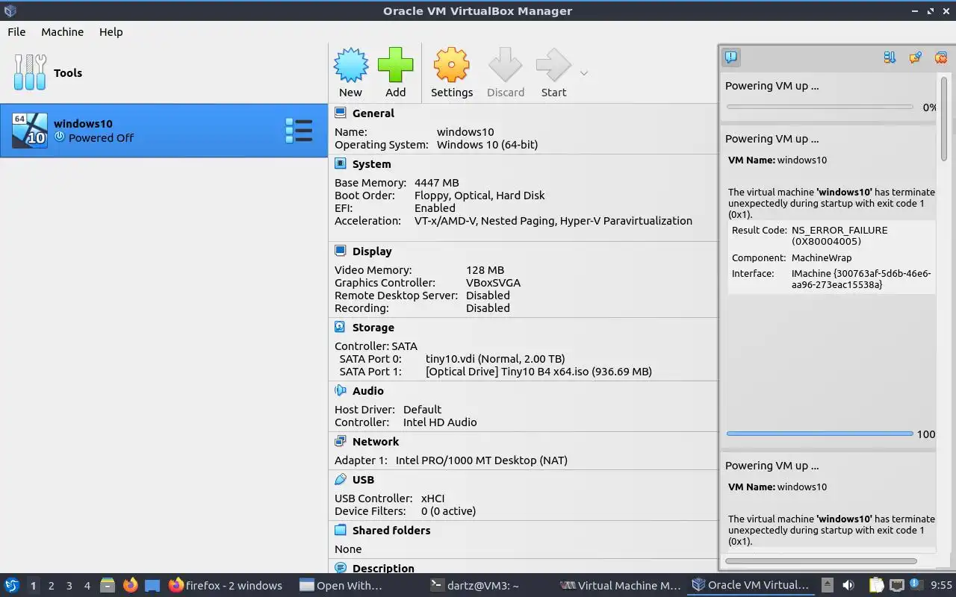Click the network connection tray icon

897,585
